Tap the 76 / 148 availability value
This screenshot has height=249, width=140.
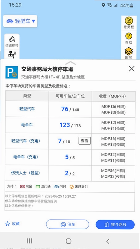70,109
